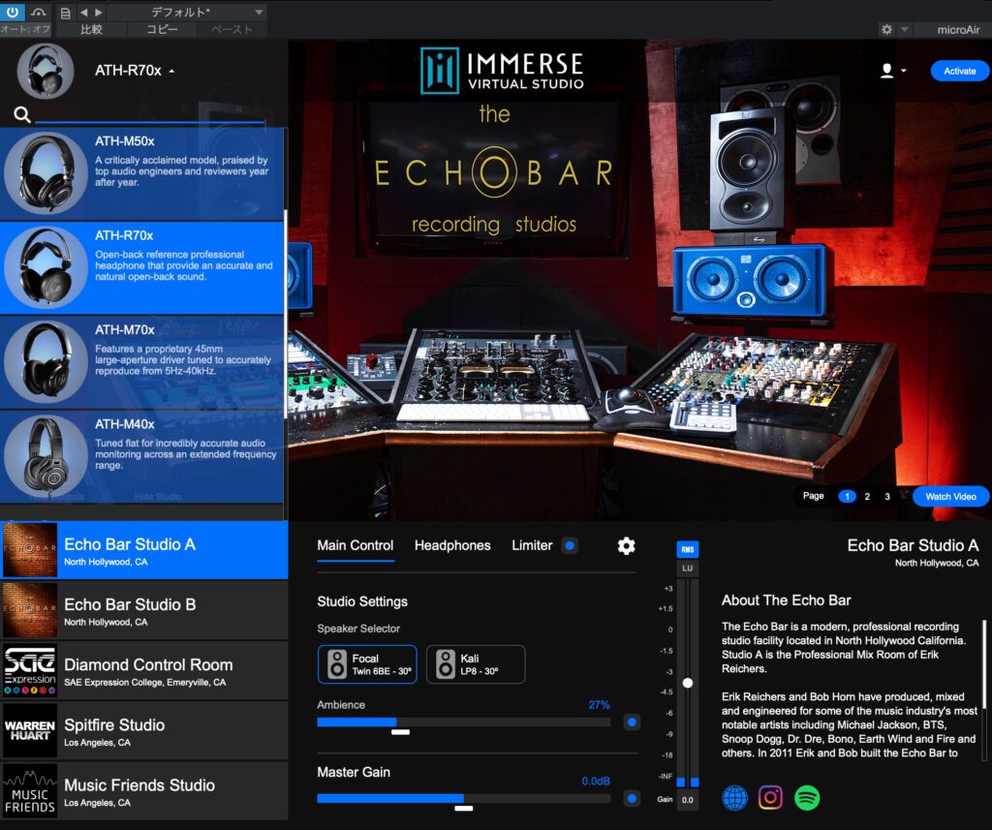
Task: Switch to the Headphones tab
Action: pos(452,546)
